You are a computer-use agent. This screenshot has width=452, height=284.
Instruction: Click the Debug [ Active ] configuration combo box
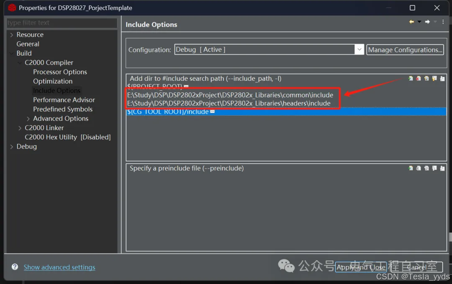click(x=269, y=49)
